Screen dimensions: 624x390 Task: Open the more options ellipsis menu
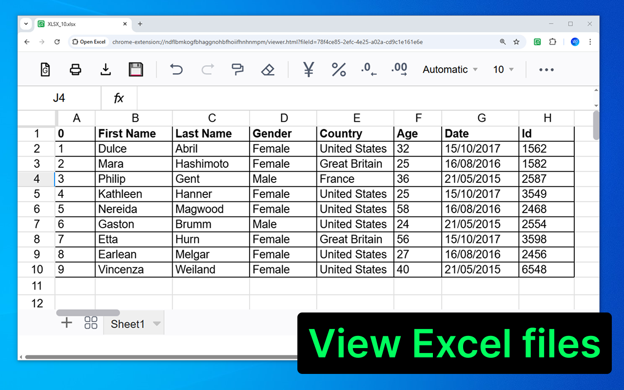[546, 70]
